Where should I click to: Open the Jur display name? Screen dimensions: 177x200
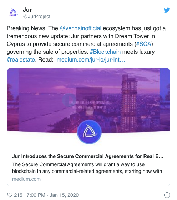pos(27,10)
